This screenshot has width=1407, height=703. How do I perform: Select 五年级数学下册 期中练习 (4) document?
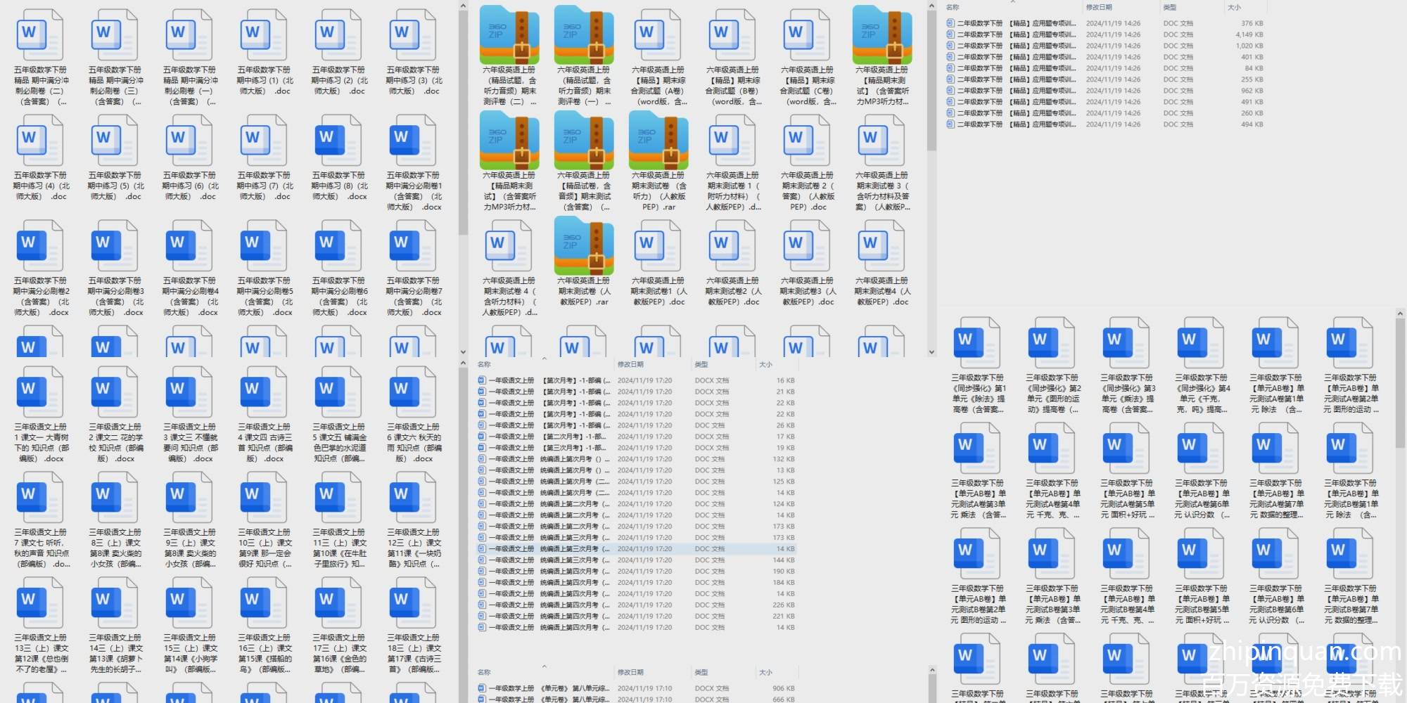tap(41, 141)
